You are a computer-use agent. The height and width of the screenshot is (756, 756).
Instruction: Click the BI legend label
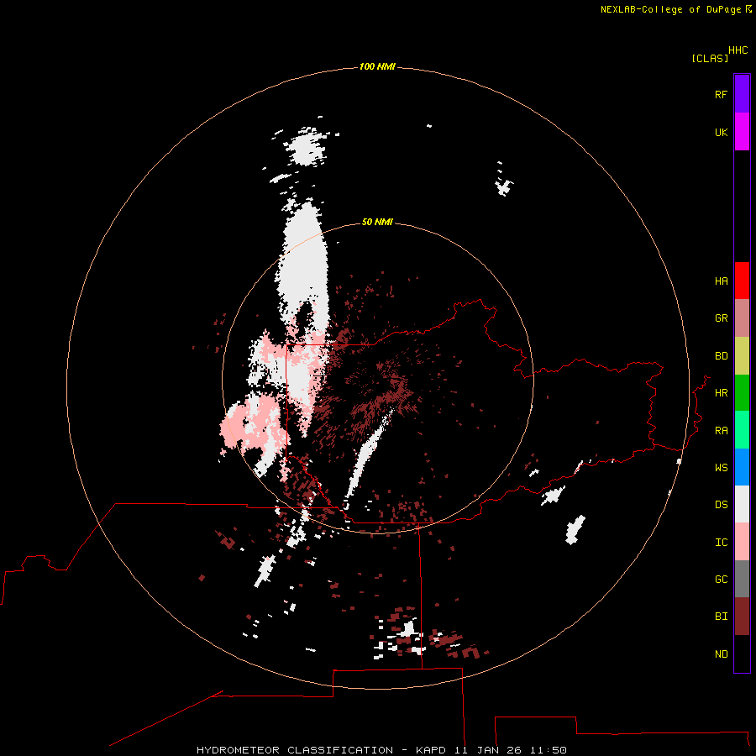coord(721,617)
